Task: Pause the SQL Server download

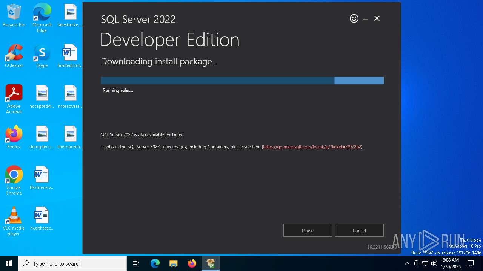Action: 308,230
